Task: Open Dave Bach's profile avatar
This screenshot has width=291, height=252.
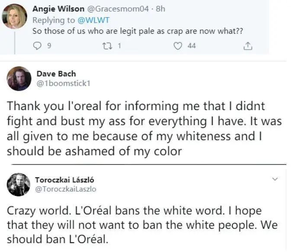Action: 19,78
